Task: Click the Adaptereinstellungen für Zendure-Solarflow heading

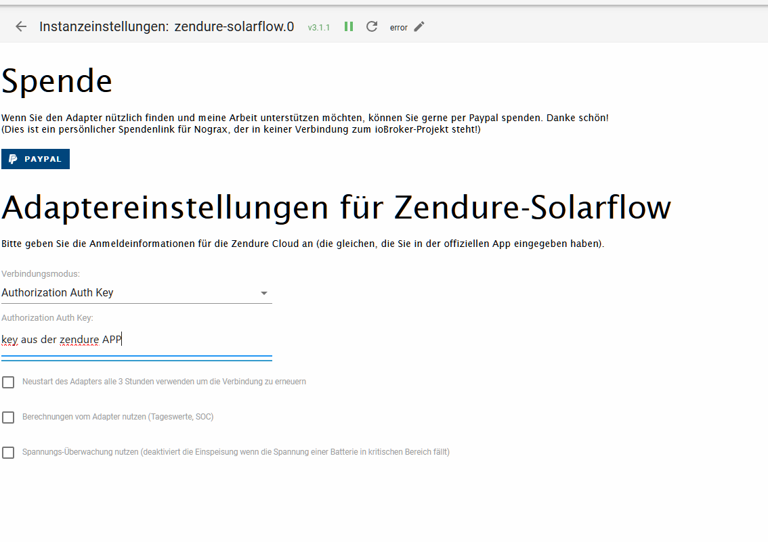Action: point(336,208)
